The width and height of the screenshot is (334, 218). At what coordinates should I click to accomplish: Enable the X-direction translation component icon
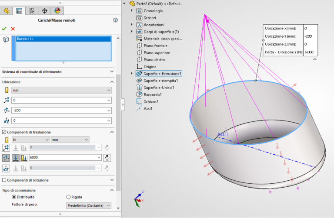tap(6, 148)
